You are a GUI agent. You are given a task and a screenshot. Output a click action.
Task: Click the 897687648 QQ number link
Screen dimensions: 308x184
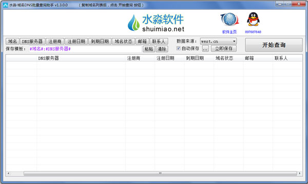253,32
